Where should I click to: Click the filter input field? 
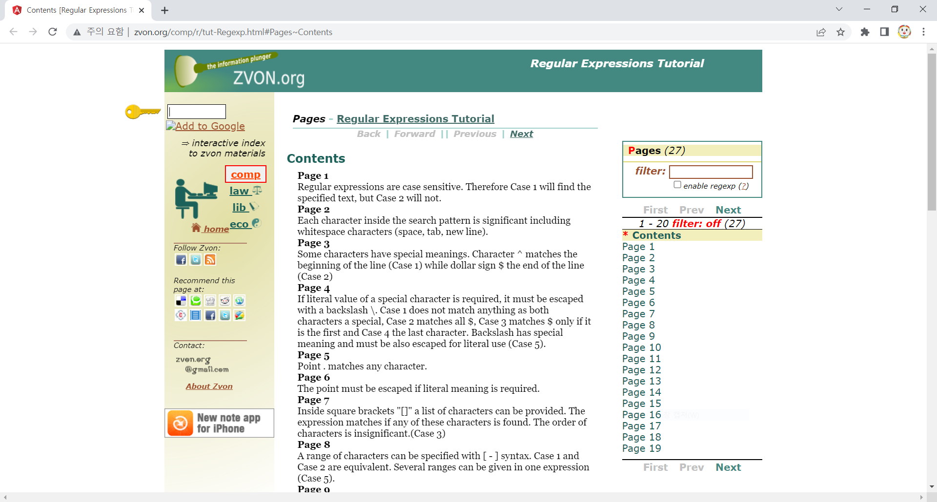pos(711,172)
